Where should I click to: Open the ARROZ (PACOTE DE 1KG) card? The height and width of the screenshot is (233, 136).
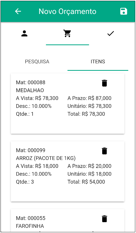point(68,171)
